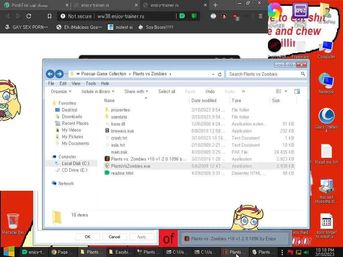Click the taskbar volume speaker icon
The image size is (343, 257).
[x=306, y=252]
